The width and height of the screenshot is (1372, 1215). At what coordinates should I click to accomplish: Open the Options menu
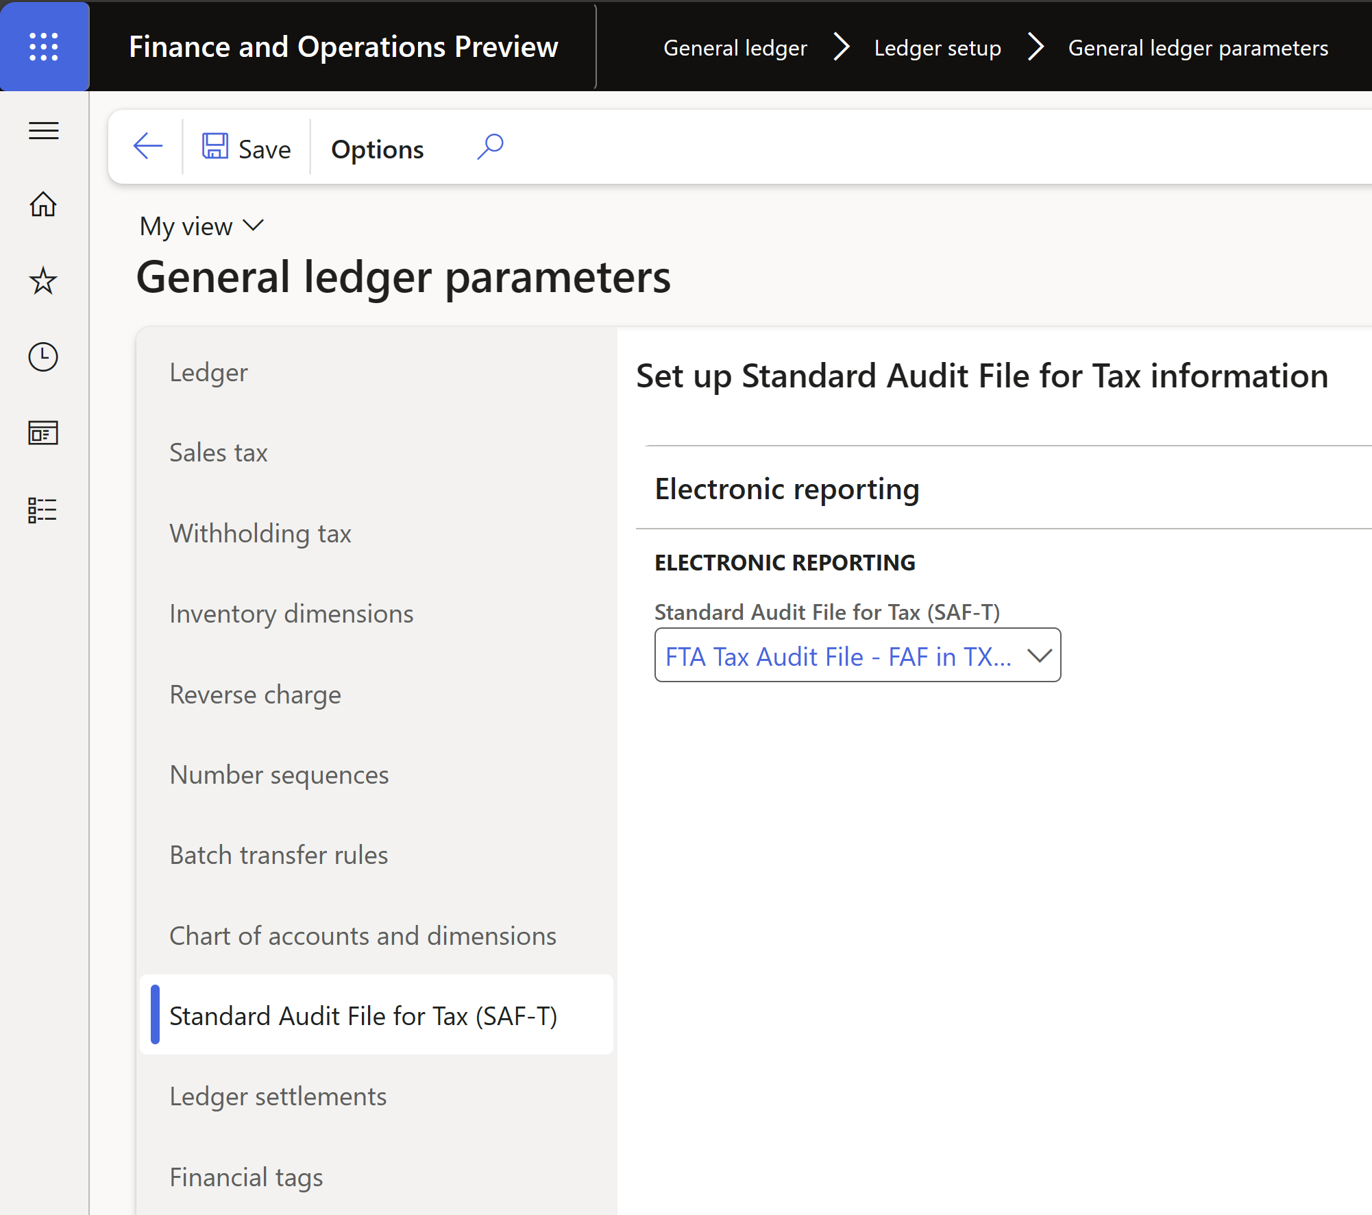(377, 149)
